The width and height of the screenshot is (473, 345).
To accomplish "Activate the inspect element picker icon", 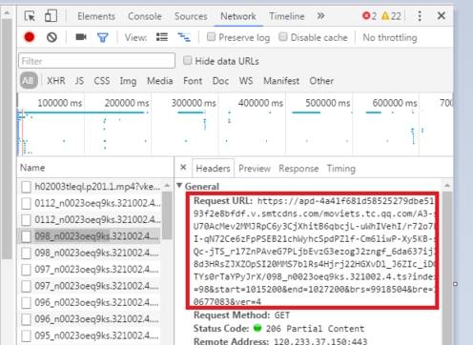I will click(31, 16).
